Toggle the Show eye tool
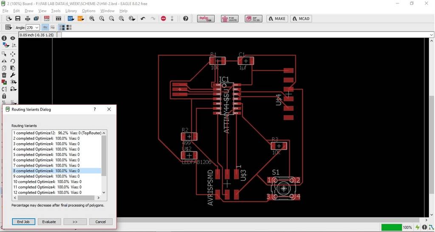The height and width of the screenshot is (232, 435). pos(13,38)
